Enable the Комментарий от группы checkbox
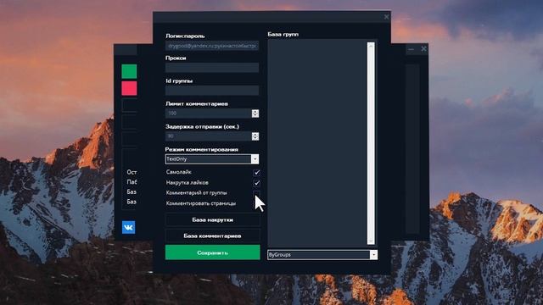Screen dimensions: 543x305 click(256, 193)
